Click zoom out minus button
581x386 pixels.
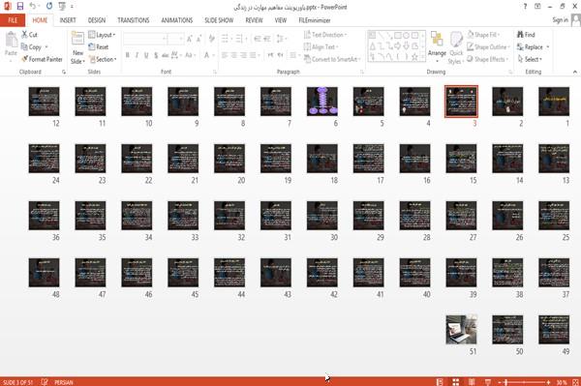[x=499, y=382]
